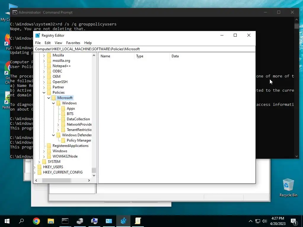Open taskbar search magnifier
Viewport: 303px width, 227px height.
[x=21, y=221]
